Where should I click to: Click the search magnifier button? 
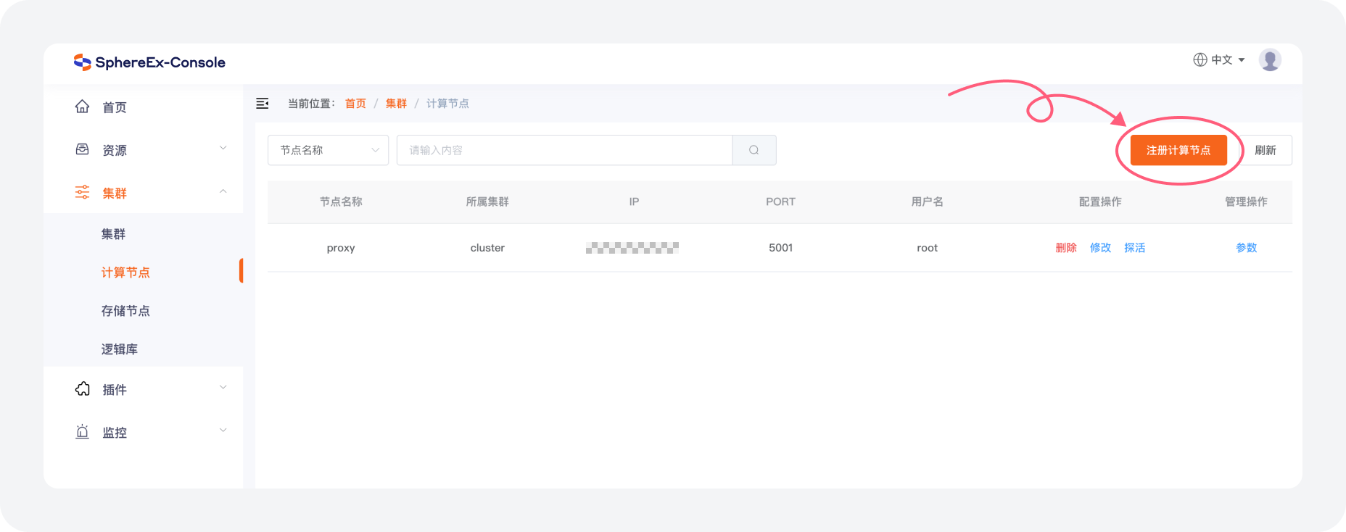click(x=754, y=150)
